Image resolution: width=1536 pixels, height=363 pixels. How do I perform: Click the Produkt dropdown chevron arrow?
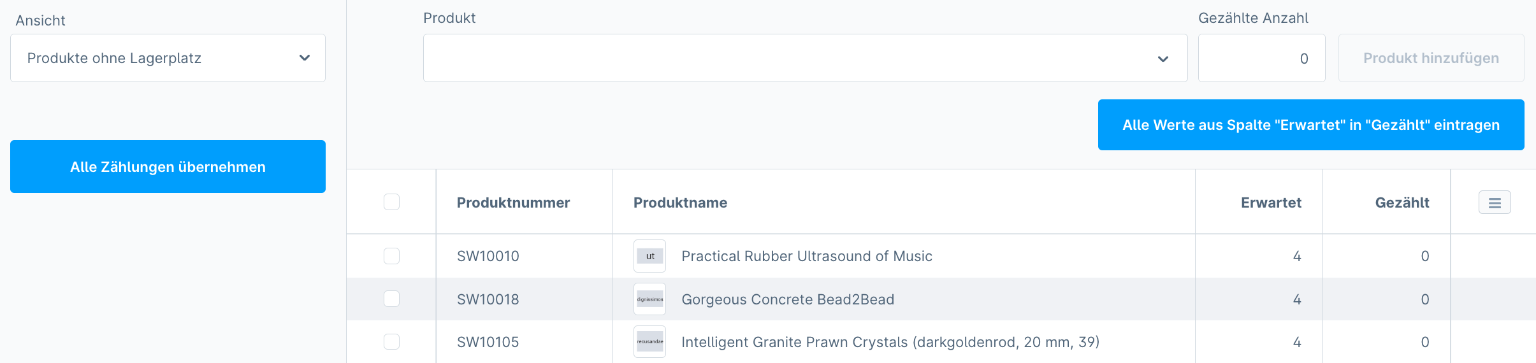pos(1163,59)
